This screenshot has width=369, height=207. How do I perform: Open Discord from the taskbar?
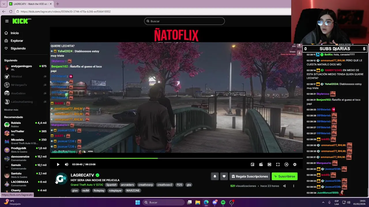click(x=214, y=202)
